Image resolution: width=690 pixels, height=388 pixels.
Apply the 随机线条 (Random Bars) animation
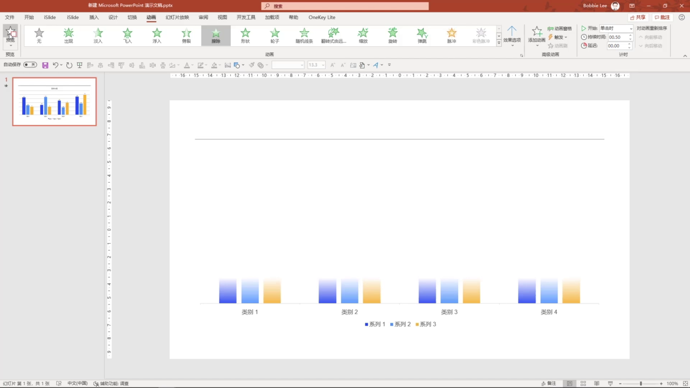point(304,36)
